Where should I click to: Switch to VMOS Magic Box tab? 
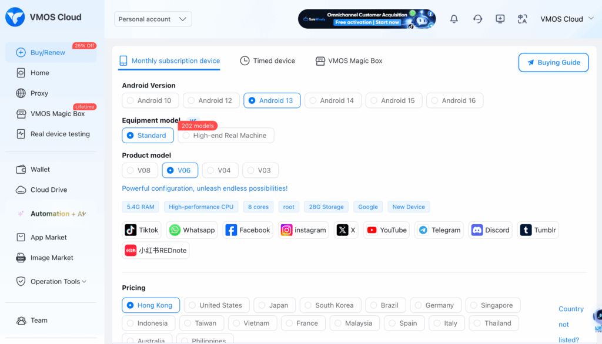[x=349, y=60]
